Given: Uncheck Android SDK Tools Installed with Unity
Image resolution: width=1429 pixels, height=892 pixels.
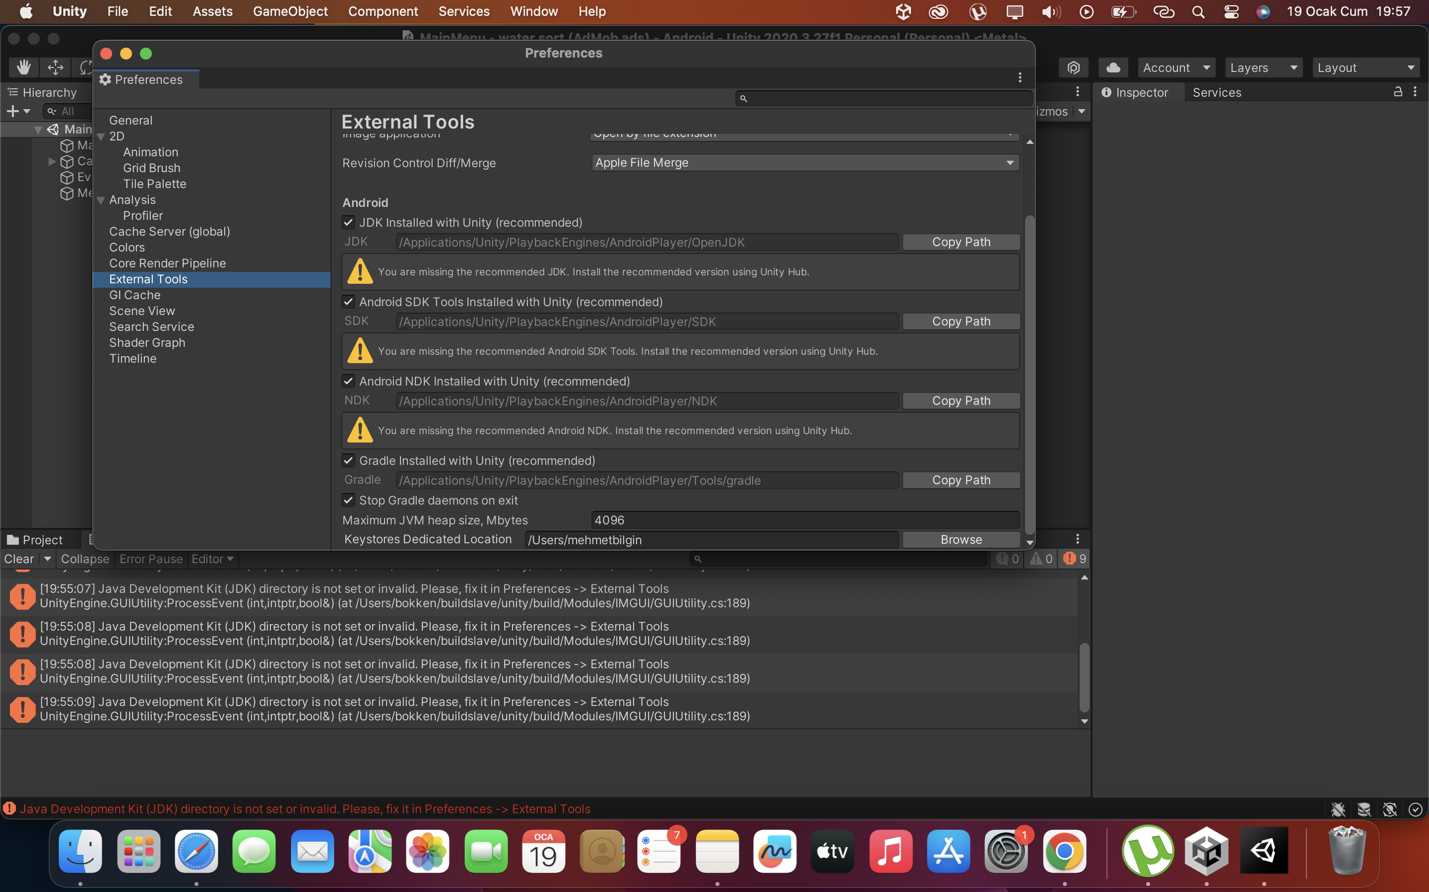Looking at the screenshot, I should tap(348, 302).
